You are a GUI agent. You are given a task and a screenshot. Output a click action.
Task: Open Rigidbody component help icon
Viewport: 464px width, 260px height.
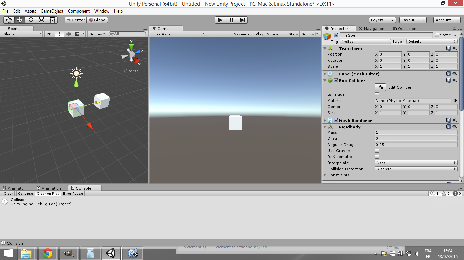coord(449,127)
